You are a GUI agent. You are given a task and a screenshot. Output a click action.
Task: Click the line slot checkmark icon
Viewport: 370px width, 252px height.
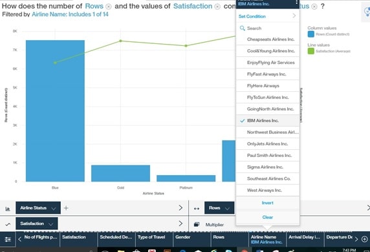tap(8, 224)
